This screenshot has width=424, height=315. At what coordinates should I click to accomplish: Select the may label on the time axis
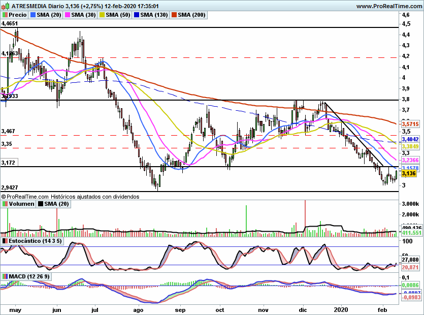pyautogui.click(x=15, y=310)
